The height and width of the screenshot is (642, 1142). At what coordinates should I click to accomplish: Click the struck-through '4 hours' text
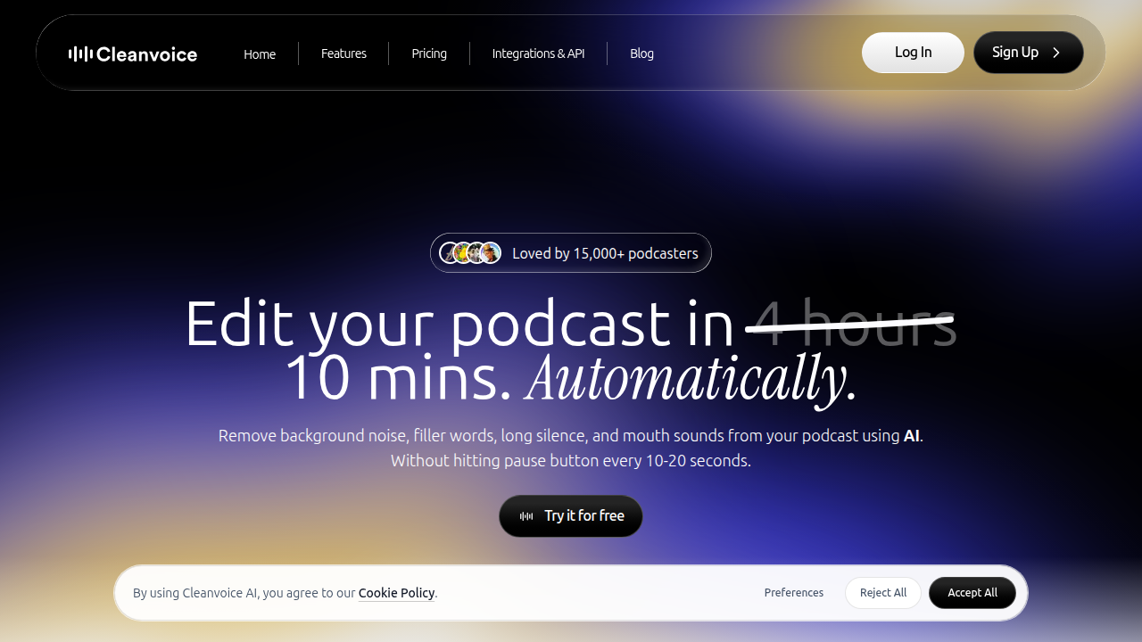[850, 323]
